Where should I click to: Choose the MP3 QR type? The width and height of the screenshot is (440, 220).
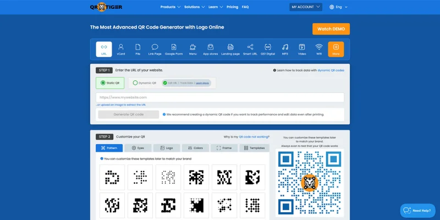coord(285,50)
